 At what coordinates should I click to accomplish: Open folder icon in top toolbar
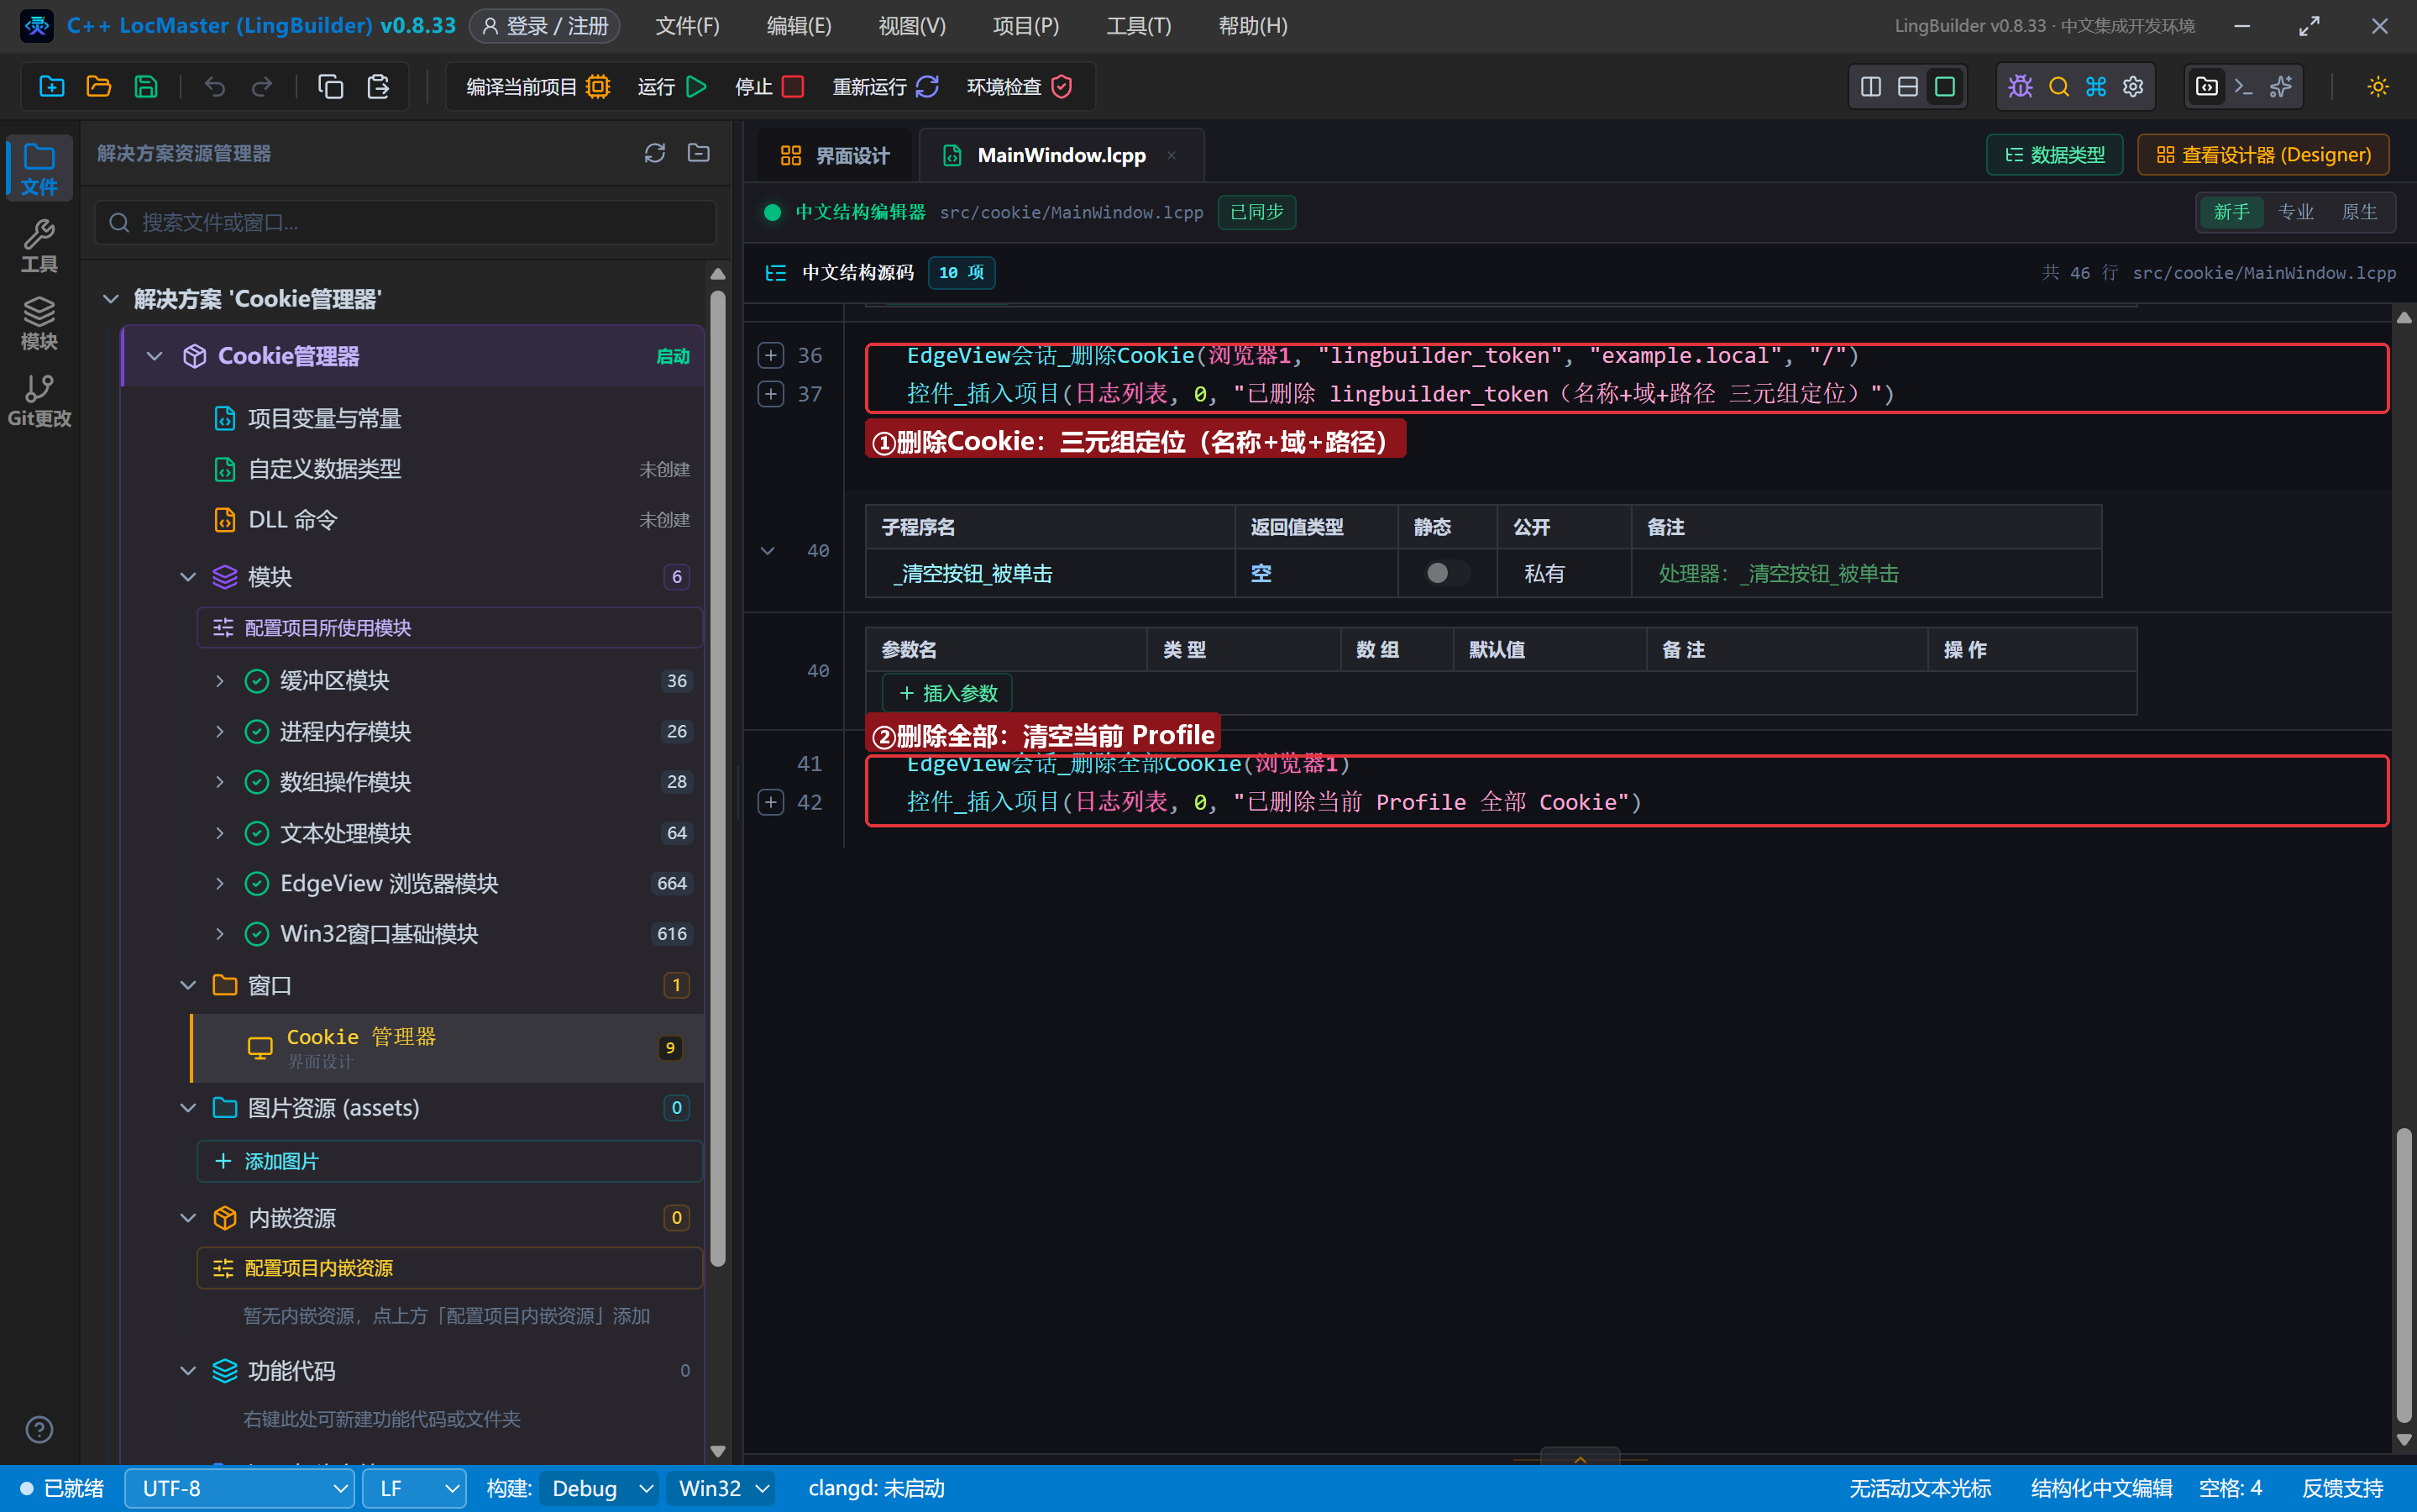click(99, 87)
